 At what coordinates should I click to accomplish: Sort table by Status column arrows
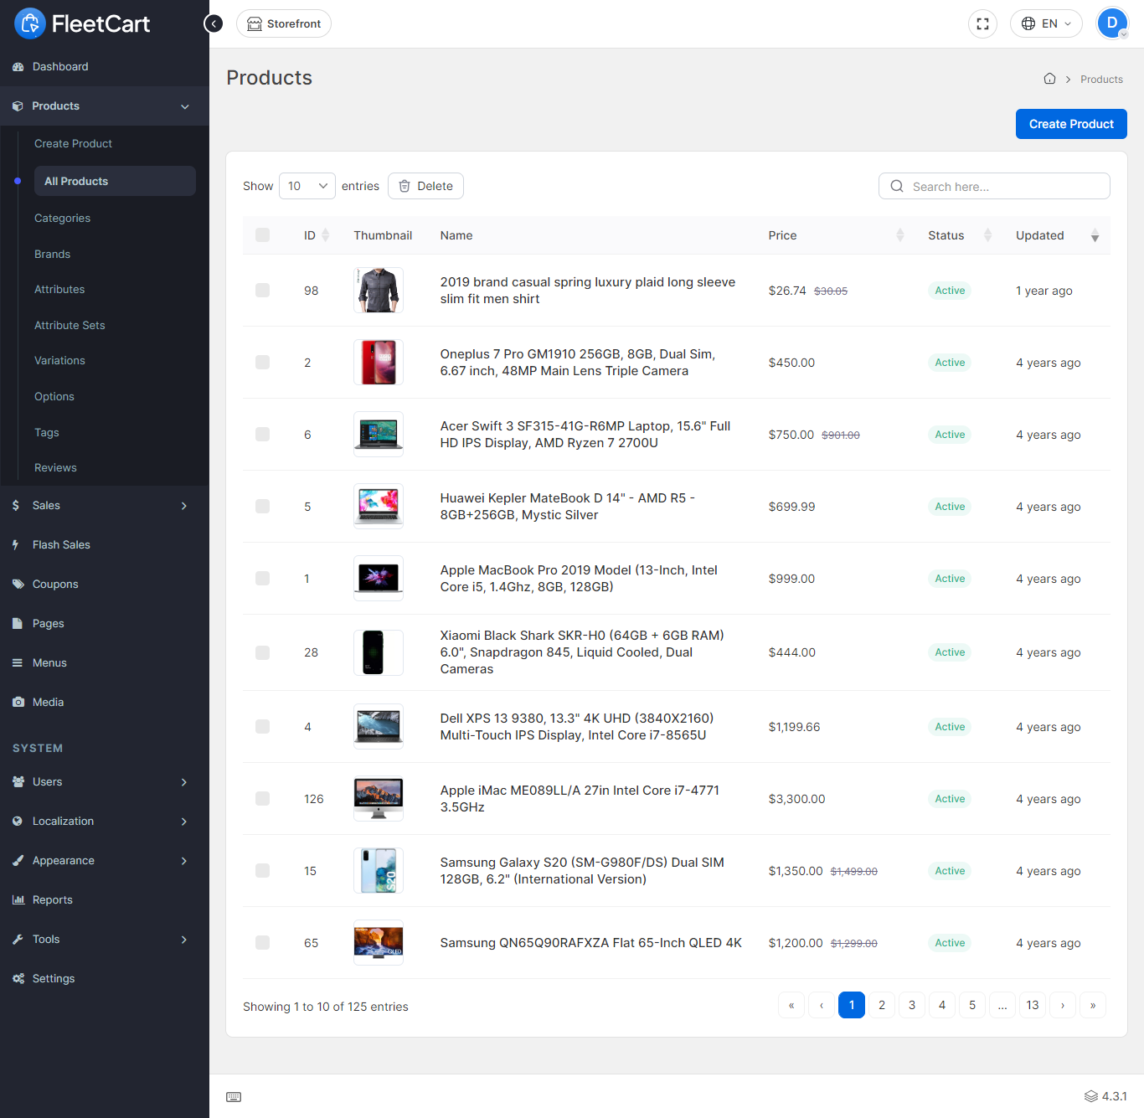pos(987,235)
